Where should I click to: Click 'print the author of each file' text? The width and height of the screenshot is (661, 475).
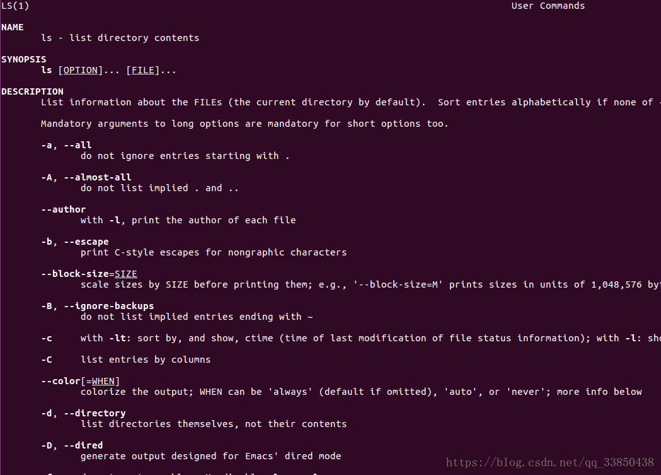pyautogui.click(x=214, y=220)
